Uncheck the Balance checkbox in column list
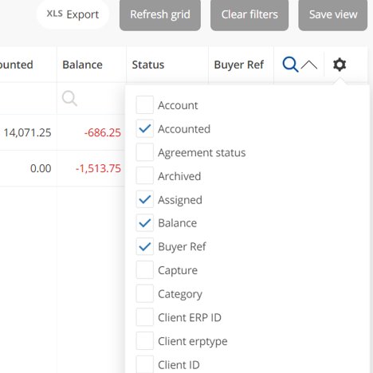373x373 pixels. [x=145, y=223]
